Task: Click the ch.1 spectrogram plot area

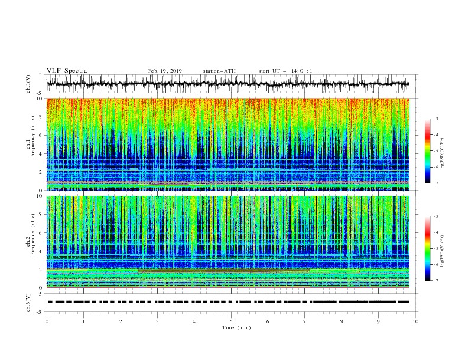Action: coord(228,144)
